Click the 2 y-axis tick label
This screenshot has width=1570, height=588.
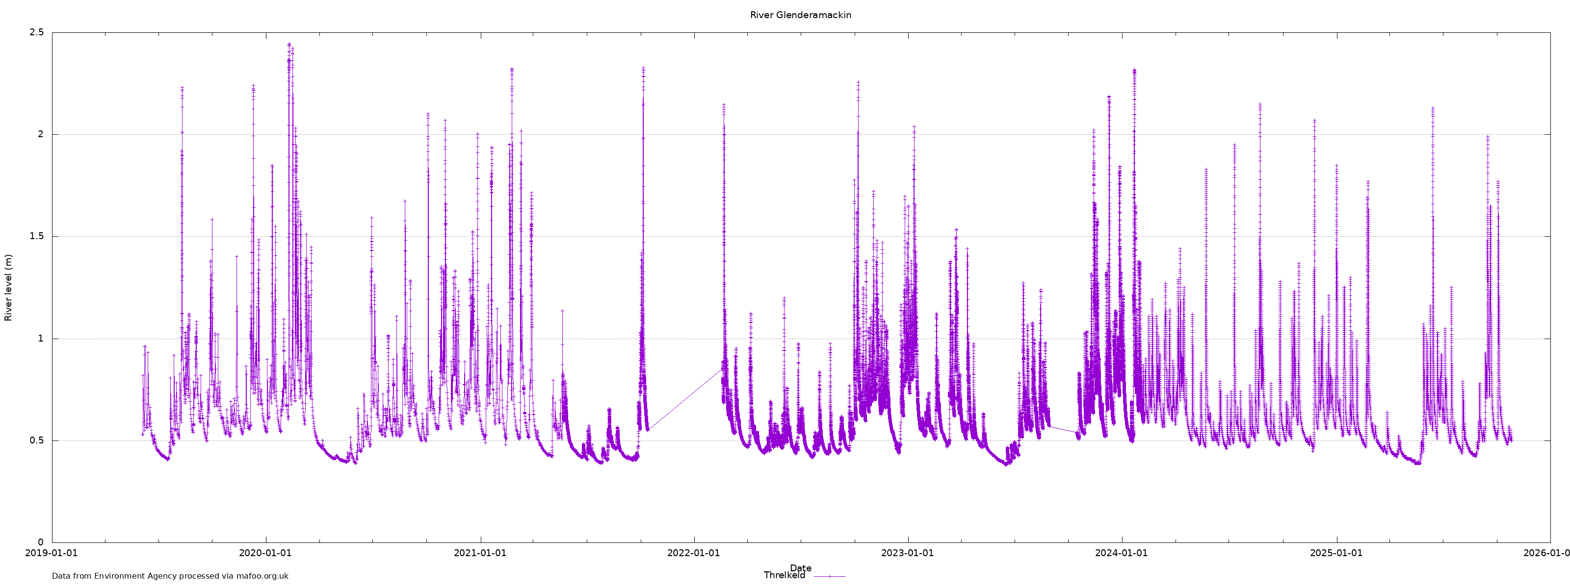click(x=41, y=134)
